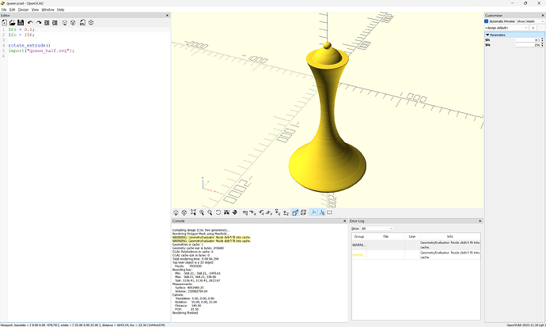Click the Render icon in editor toolbar
This screenshot has height=327, width=546.
(73, 22)
